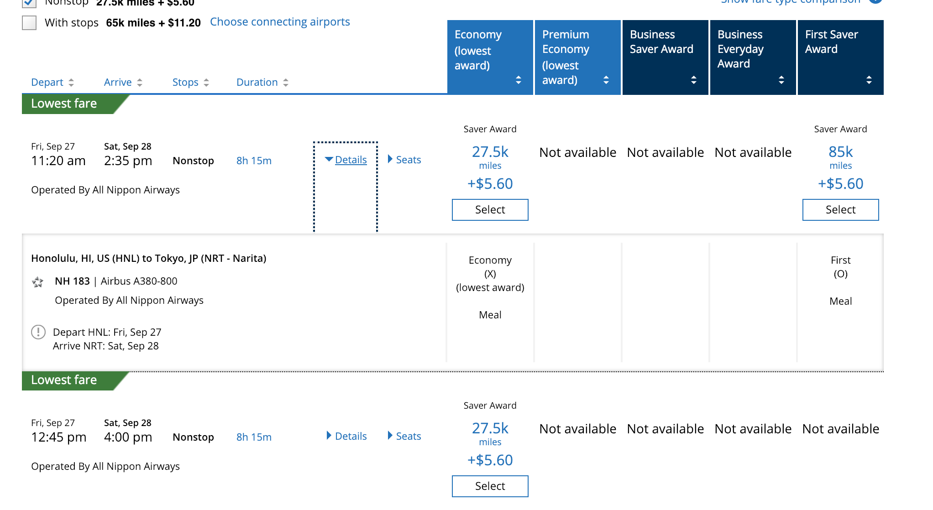933x510 pixels.
Task: Open Choose connecting airports link
Action: point(280,22)
